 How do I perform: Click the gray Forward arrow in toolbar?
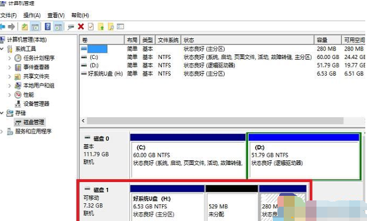click(11, 26)
